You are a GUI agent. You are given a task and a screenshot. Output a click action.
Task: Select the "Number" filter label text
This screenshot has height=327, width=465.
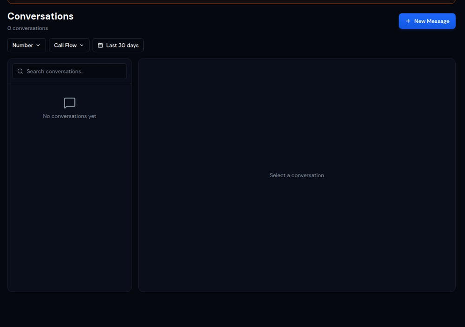[22, 45]
